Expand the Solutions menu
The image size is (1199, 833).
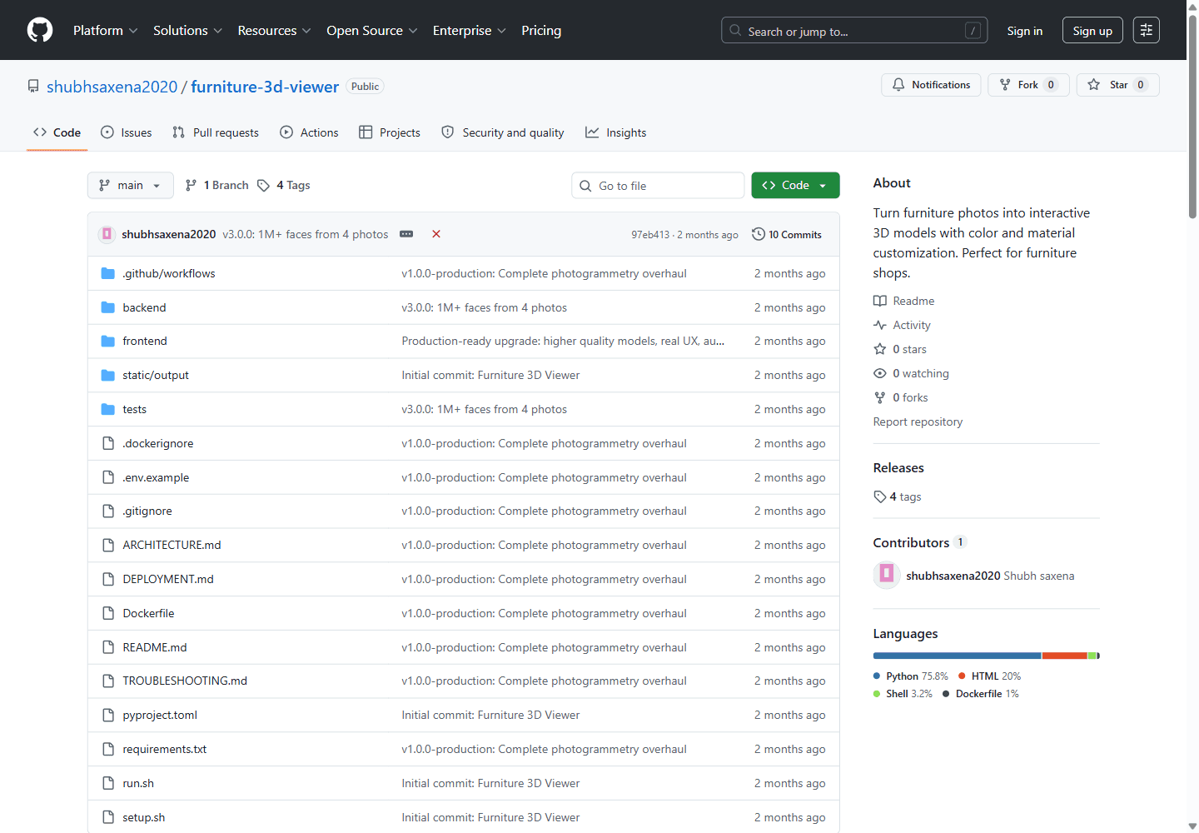[x=187, y=30]
